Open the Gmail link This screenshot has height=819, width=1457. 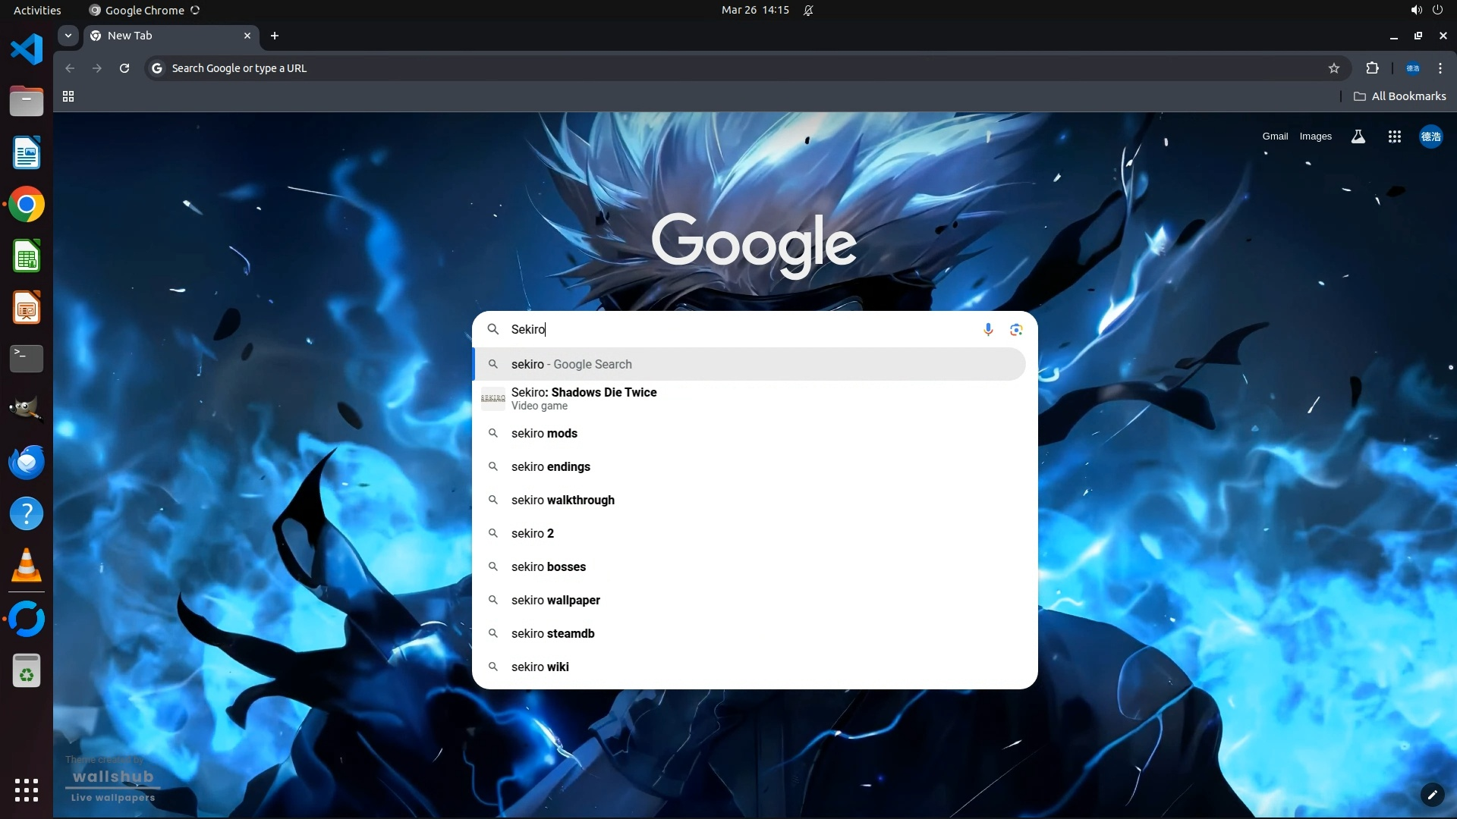pyautogui.click(x=1275, y=136)
